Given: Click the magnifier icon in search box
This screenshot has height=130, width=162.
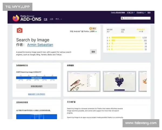Looking at the screenshot, I should (122, 18).
